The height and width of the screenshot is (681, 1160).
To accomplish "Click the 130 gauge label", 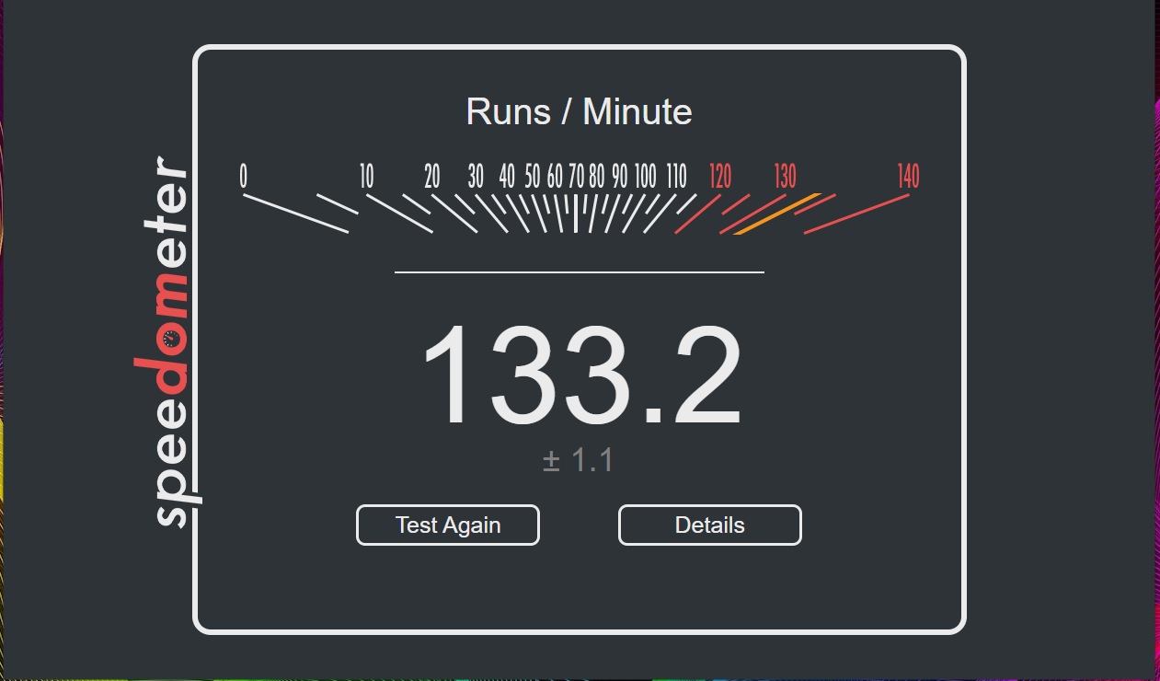I will pyautogui.click(x=785, y=176).
